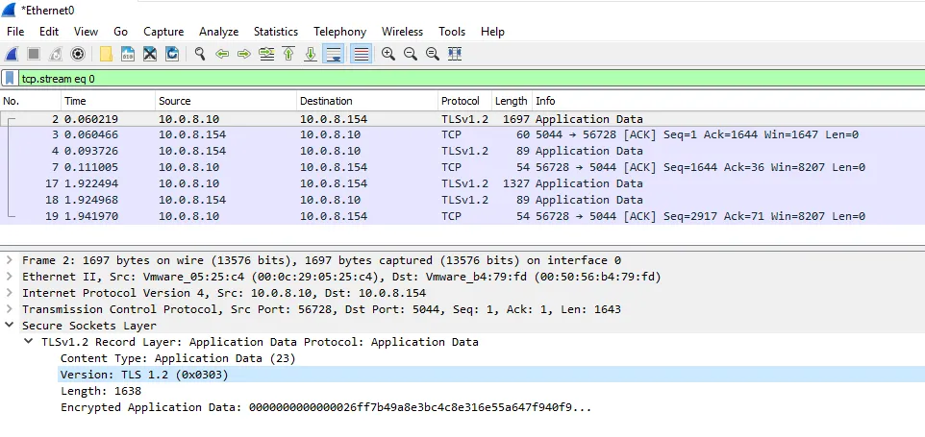
Task: Open the View menu
Action: click(87, 32)
